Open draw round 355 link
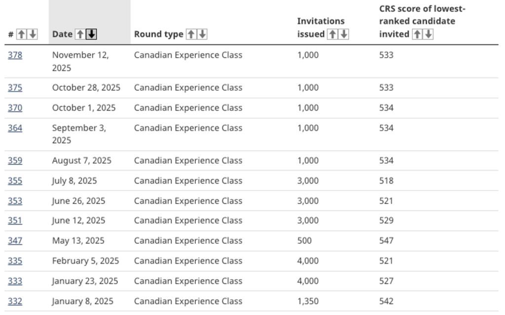The width and height of the screenshot is (505, 315). (x=15, y=181)
